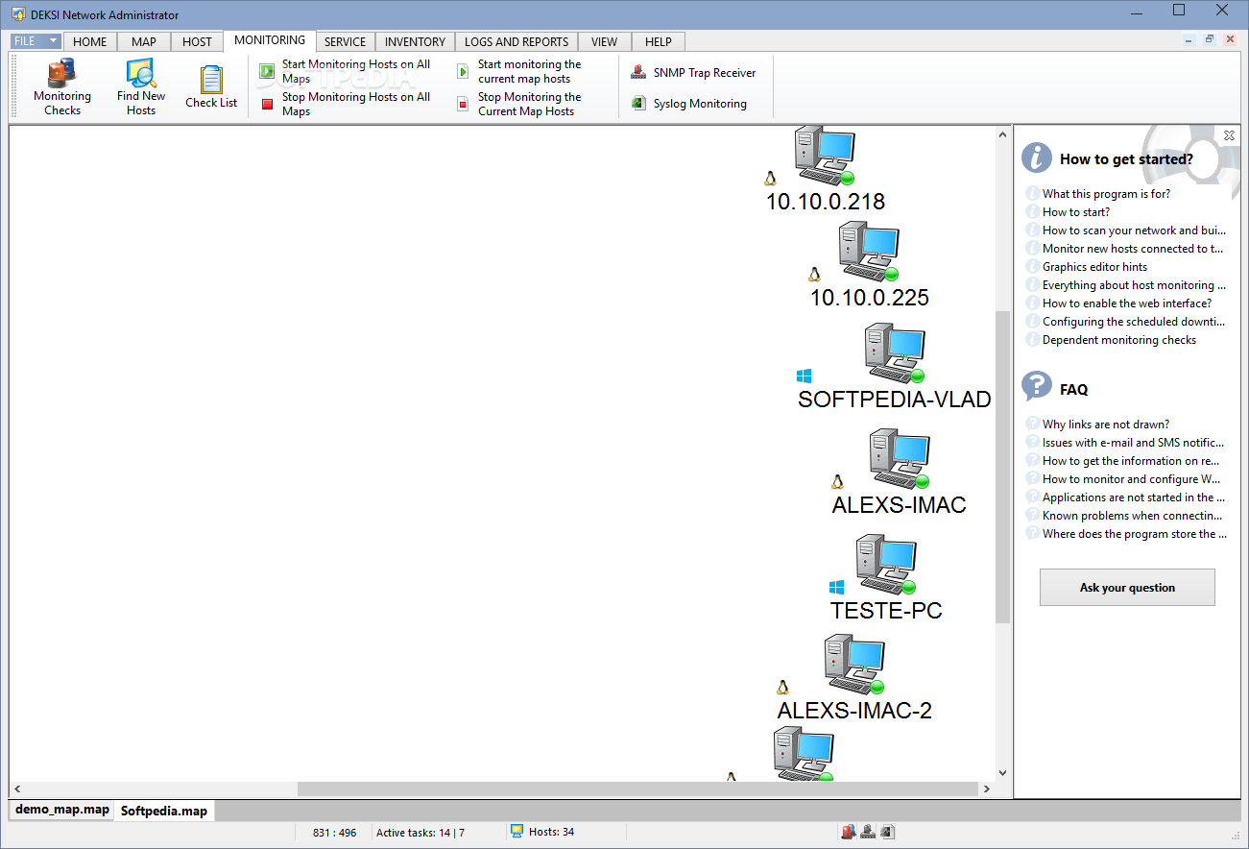Screen dimensions: 1249x849
Task: Click the Linux penguin icon beside 10.10.0.225
Action: point(815,274)
